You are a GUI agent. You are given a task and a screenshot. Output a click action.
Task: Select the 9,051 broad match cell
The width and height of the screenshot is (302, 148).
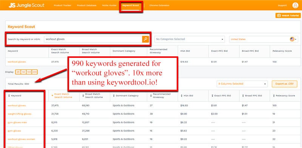[85, 139]
